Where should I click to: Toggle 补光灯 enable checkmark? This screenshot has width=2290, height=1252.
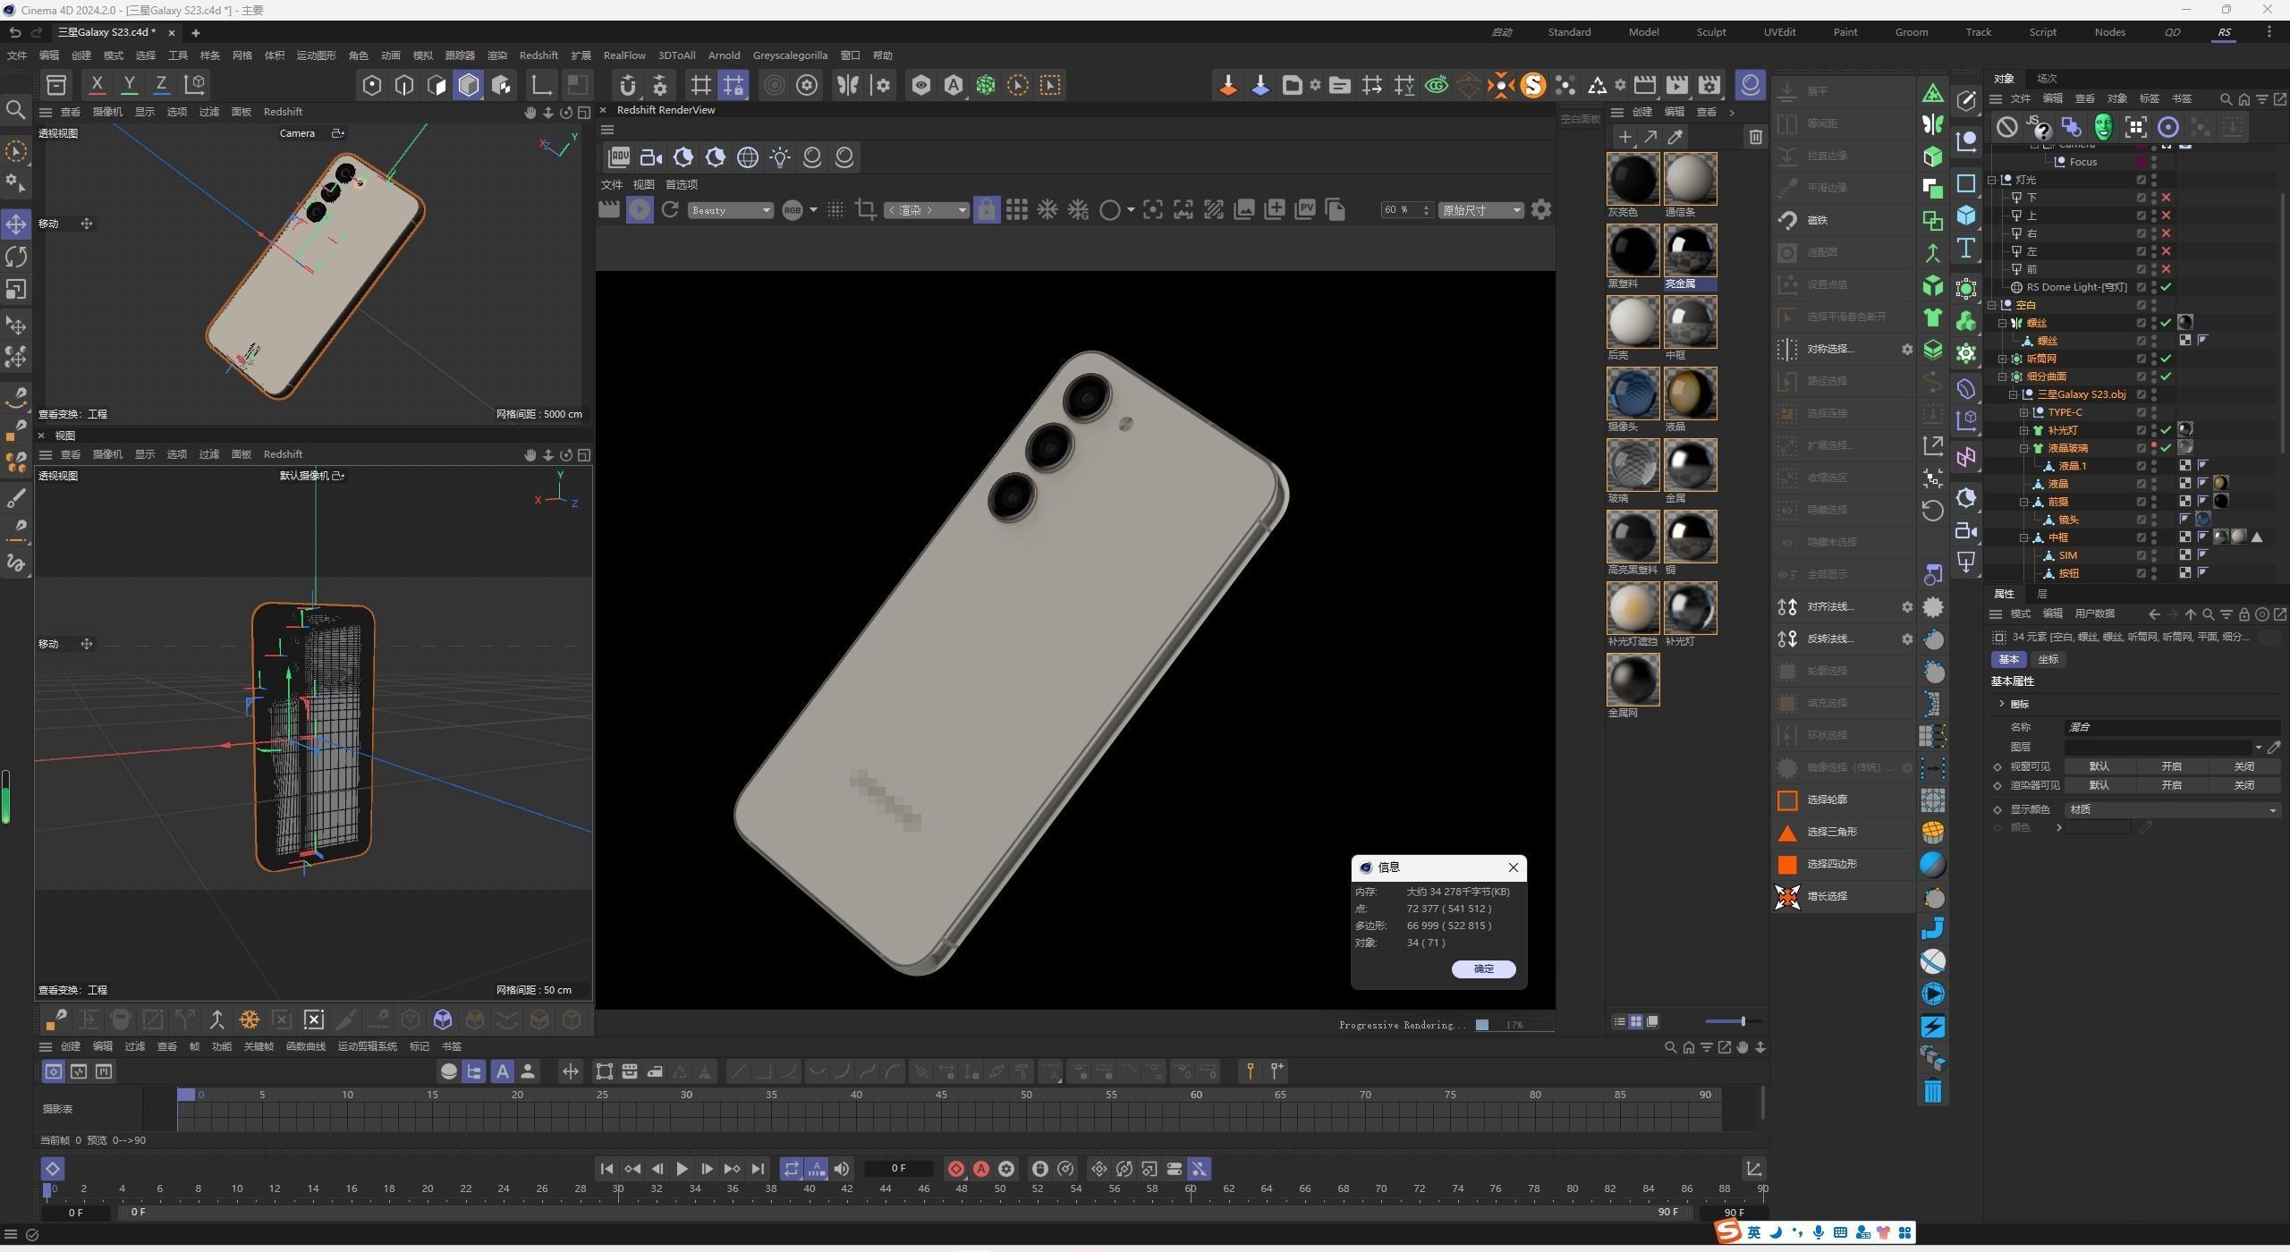coord(2166,430)
